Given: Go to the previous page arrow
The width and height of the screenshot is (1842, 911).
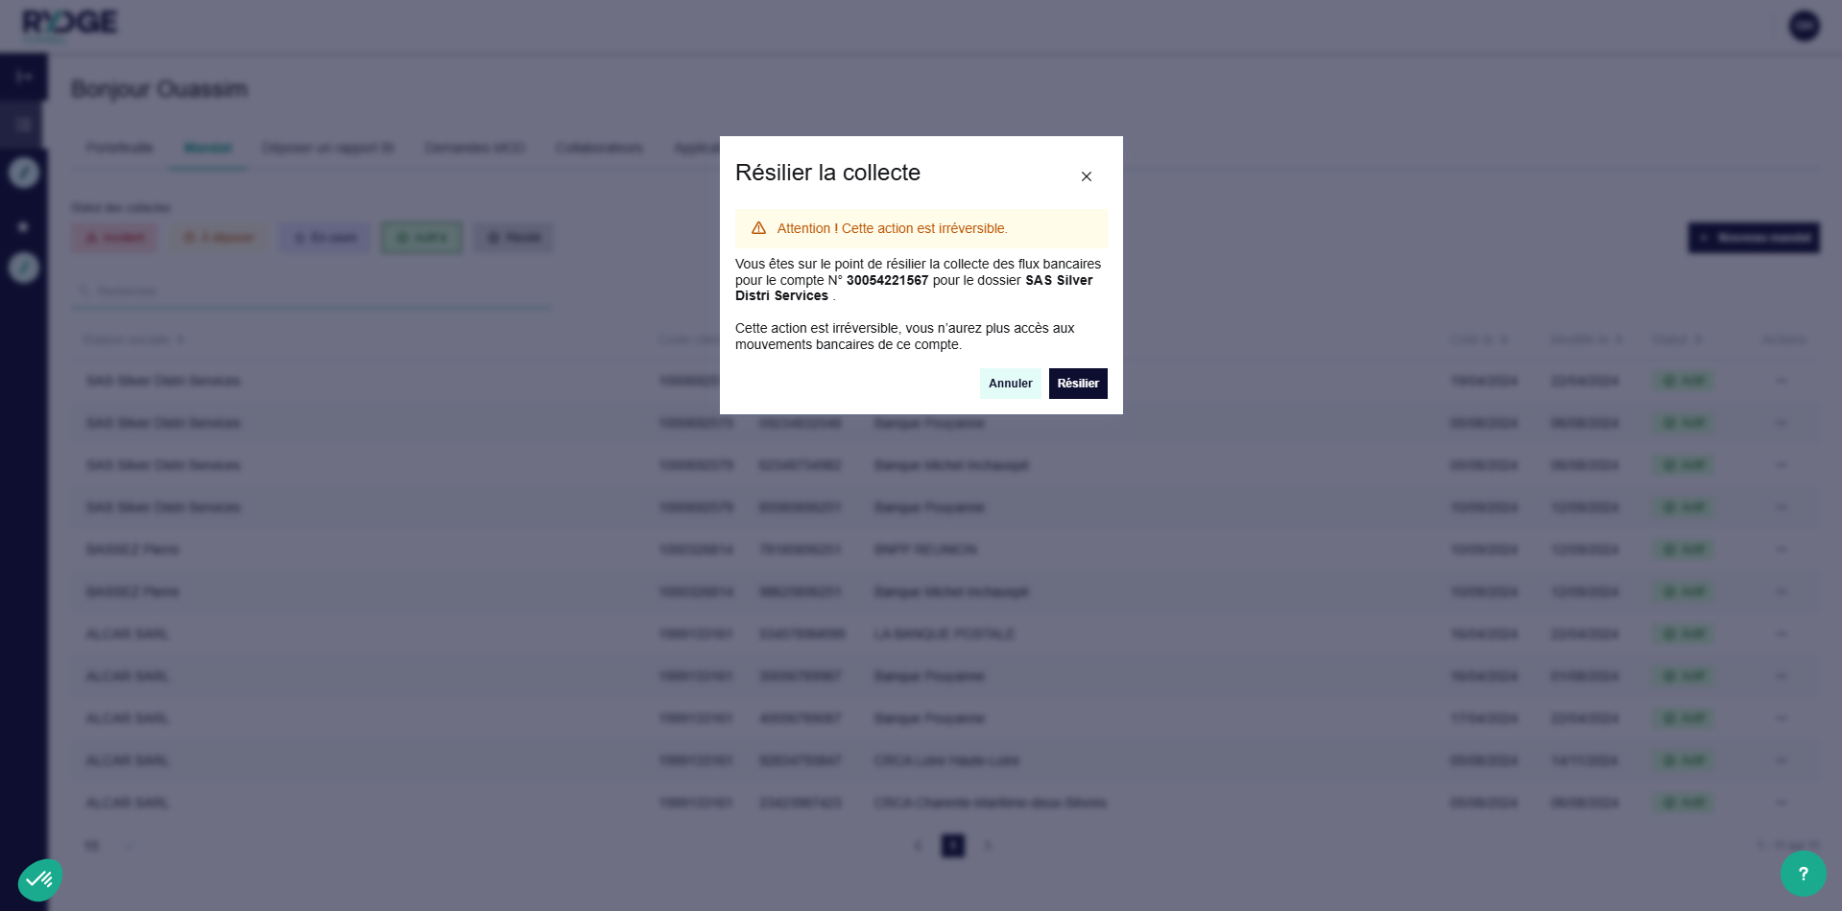Looking at the screenshot, I should click(x=918, y=846).
